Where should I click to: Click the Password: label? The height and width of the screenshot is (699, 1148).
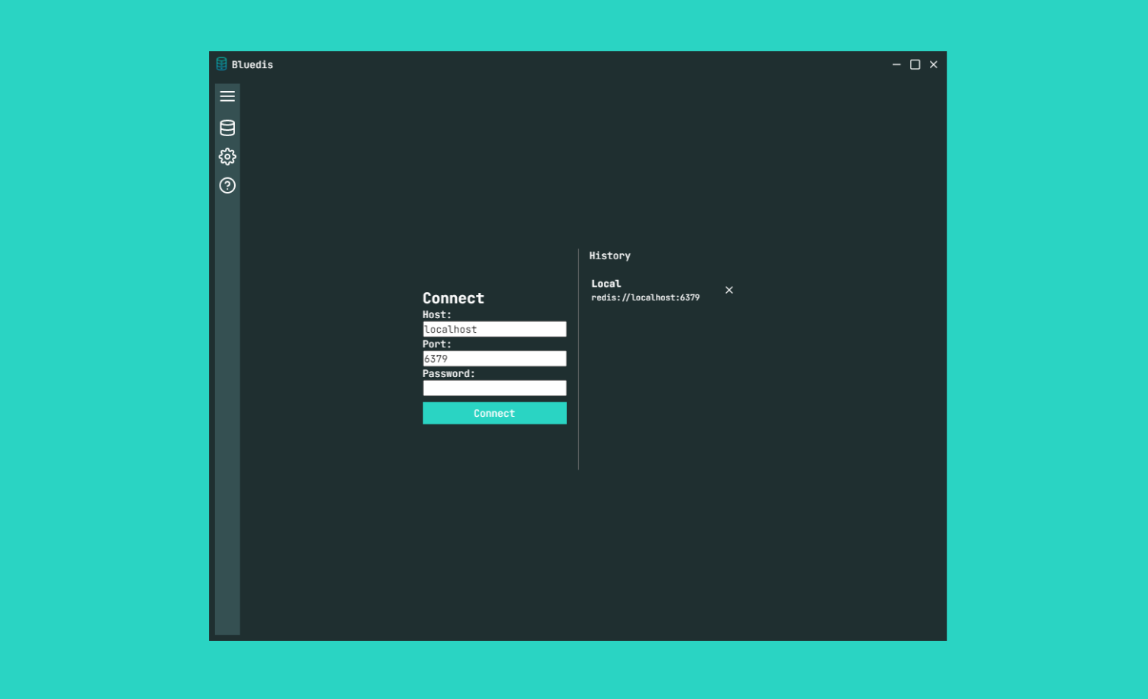point(448,374)
